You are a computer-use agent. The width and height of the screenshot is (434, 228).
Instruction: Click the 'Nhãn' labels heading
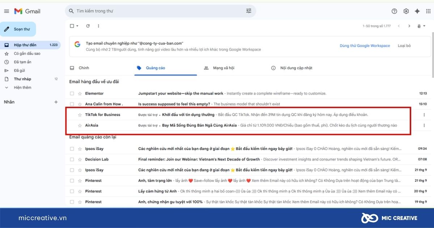[9, 102]
